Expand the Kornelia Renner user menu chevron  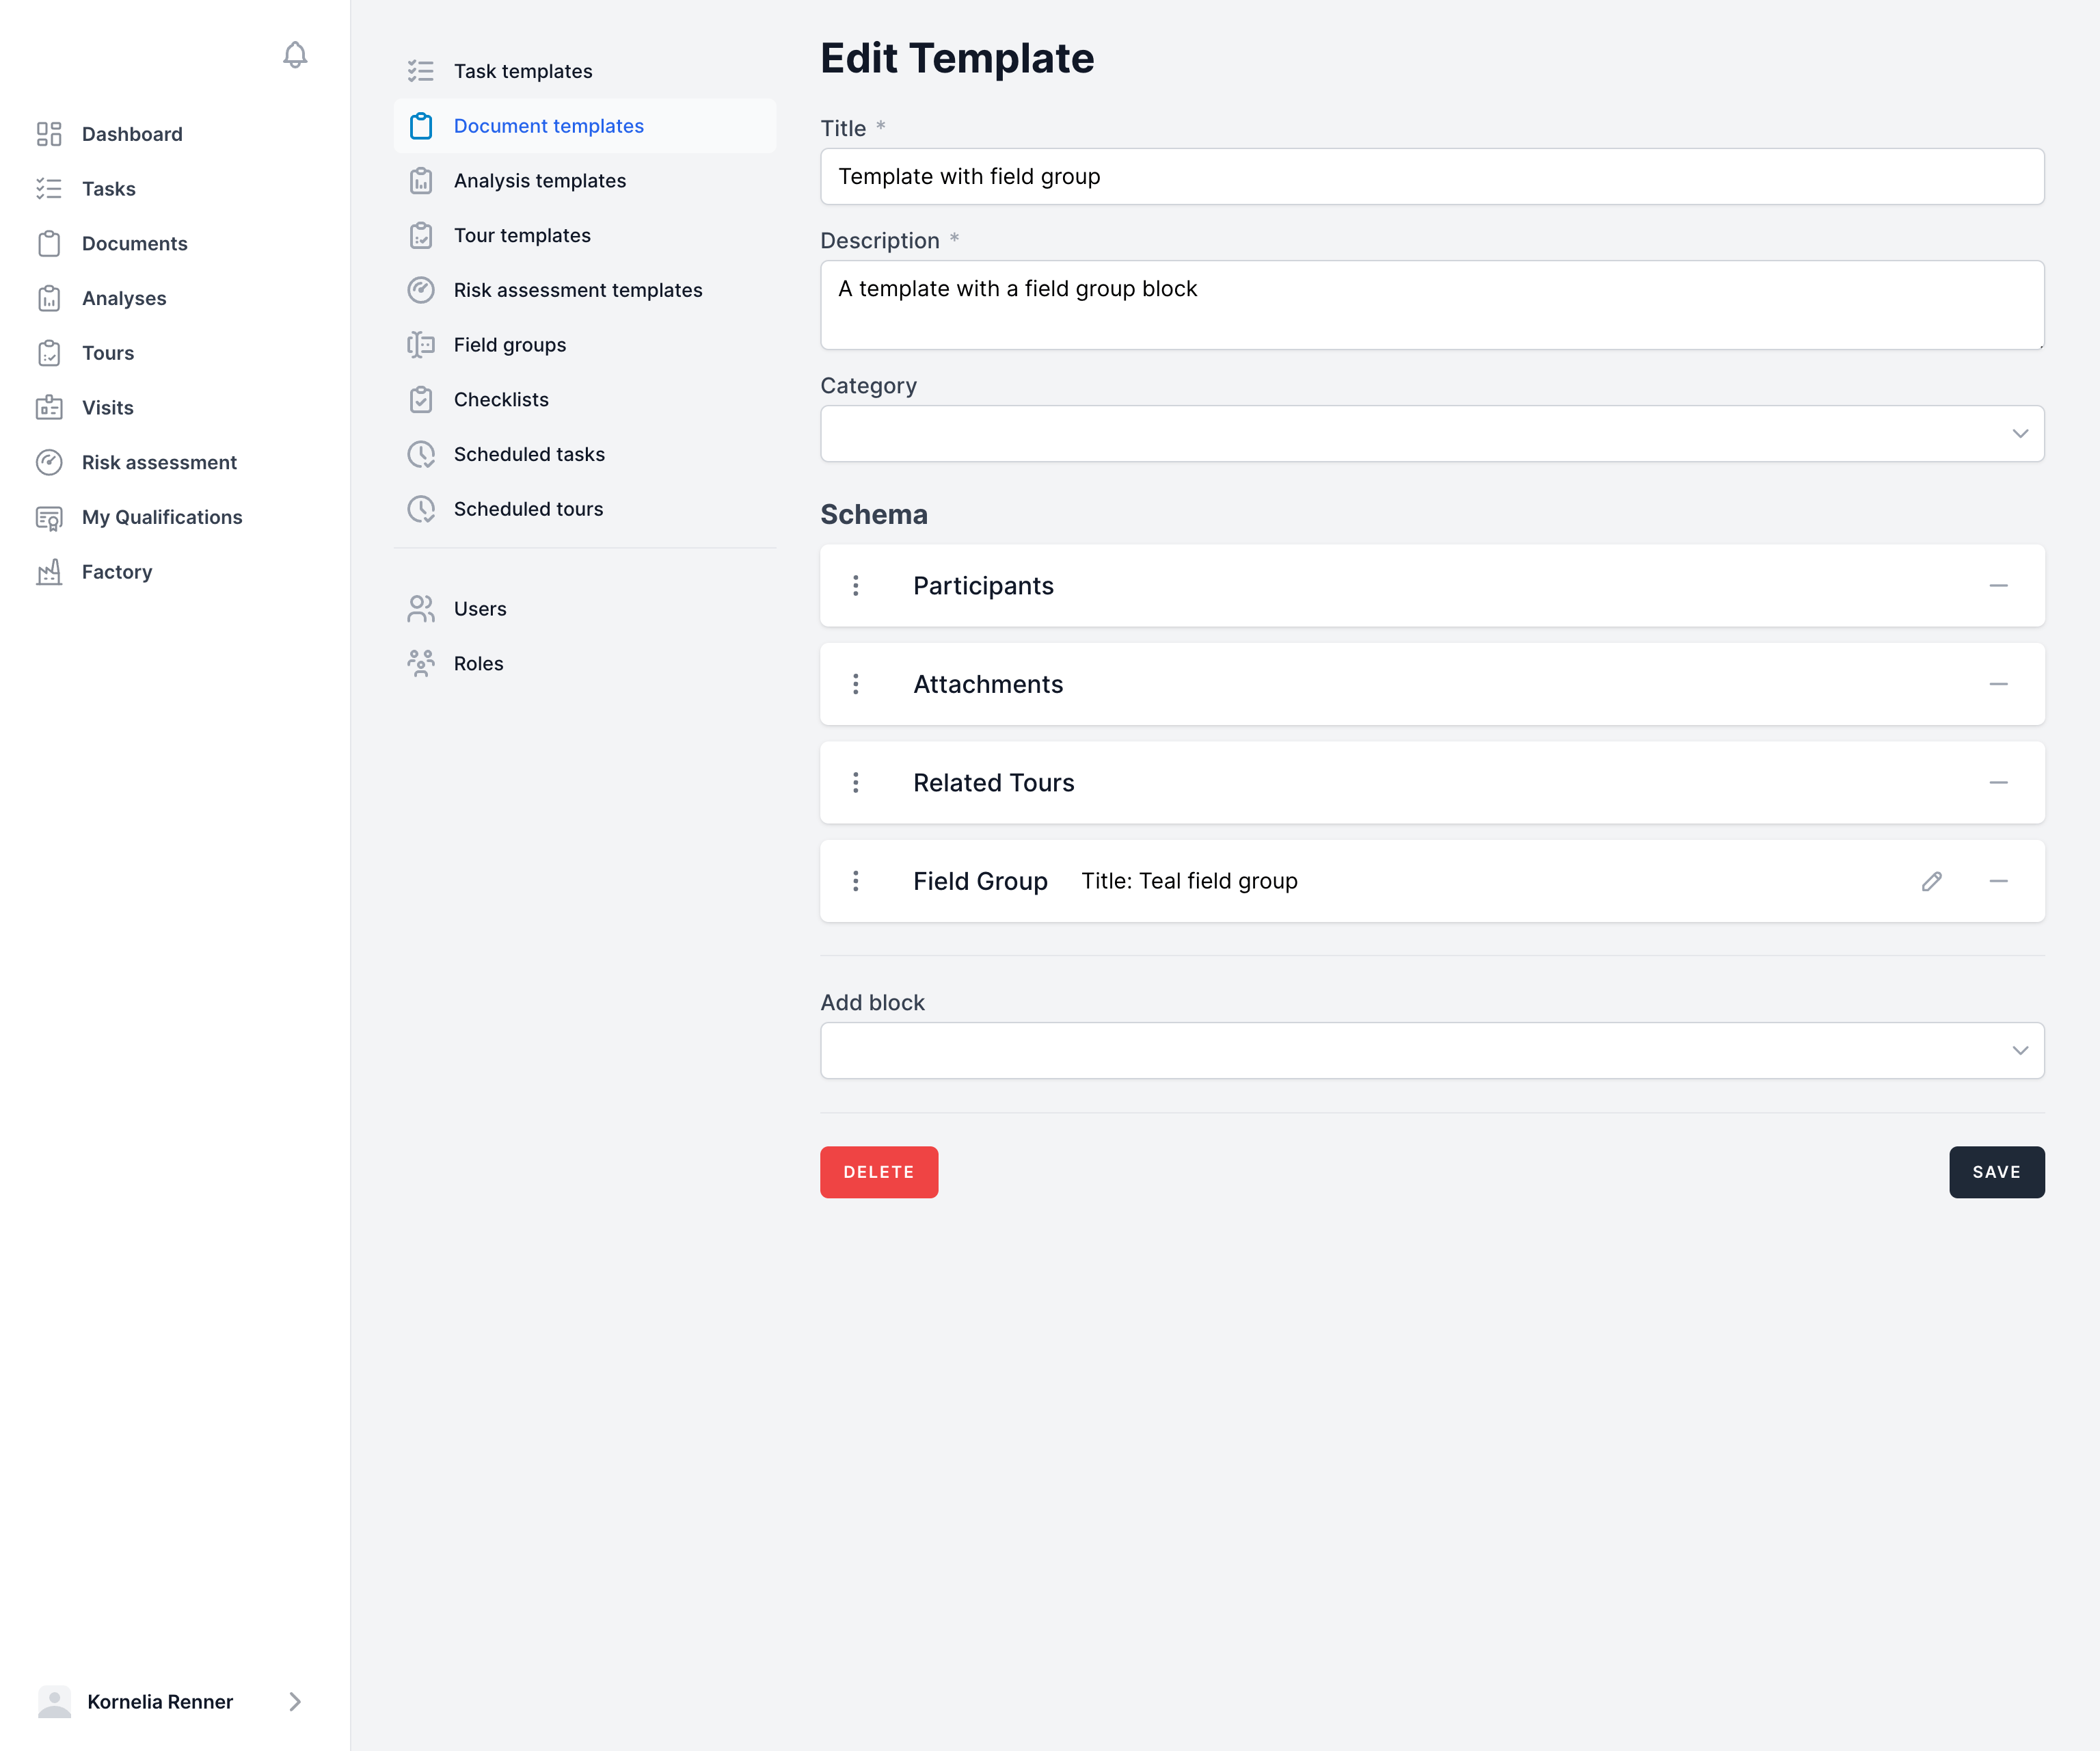pyautogui.click(x=295, y=1701)
